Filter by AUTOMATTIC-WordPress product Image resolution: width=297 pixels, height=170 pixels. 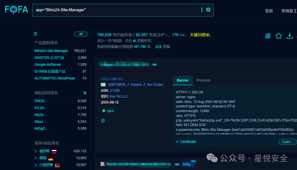pos(54,78)
